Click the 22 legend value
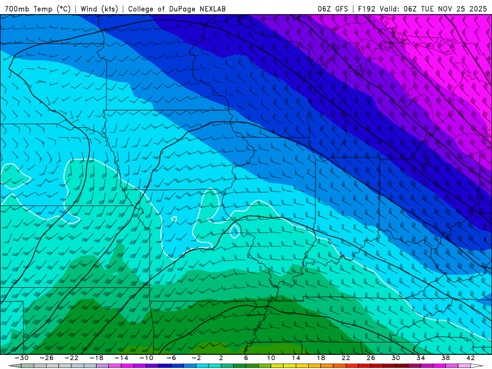Image resolution: width=492 pixels, height=369 pixels. click(x=346, y=358)
